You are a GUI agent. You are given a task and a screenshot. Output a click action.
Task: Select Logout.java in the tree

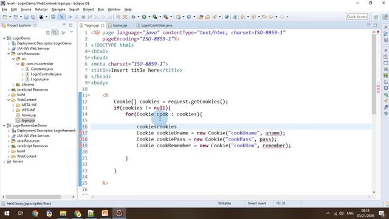[40, 80]
